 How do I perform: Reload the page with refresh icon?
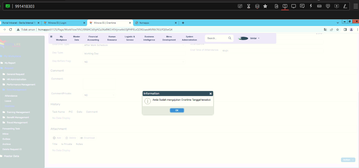click(10, 30)
